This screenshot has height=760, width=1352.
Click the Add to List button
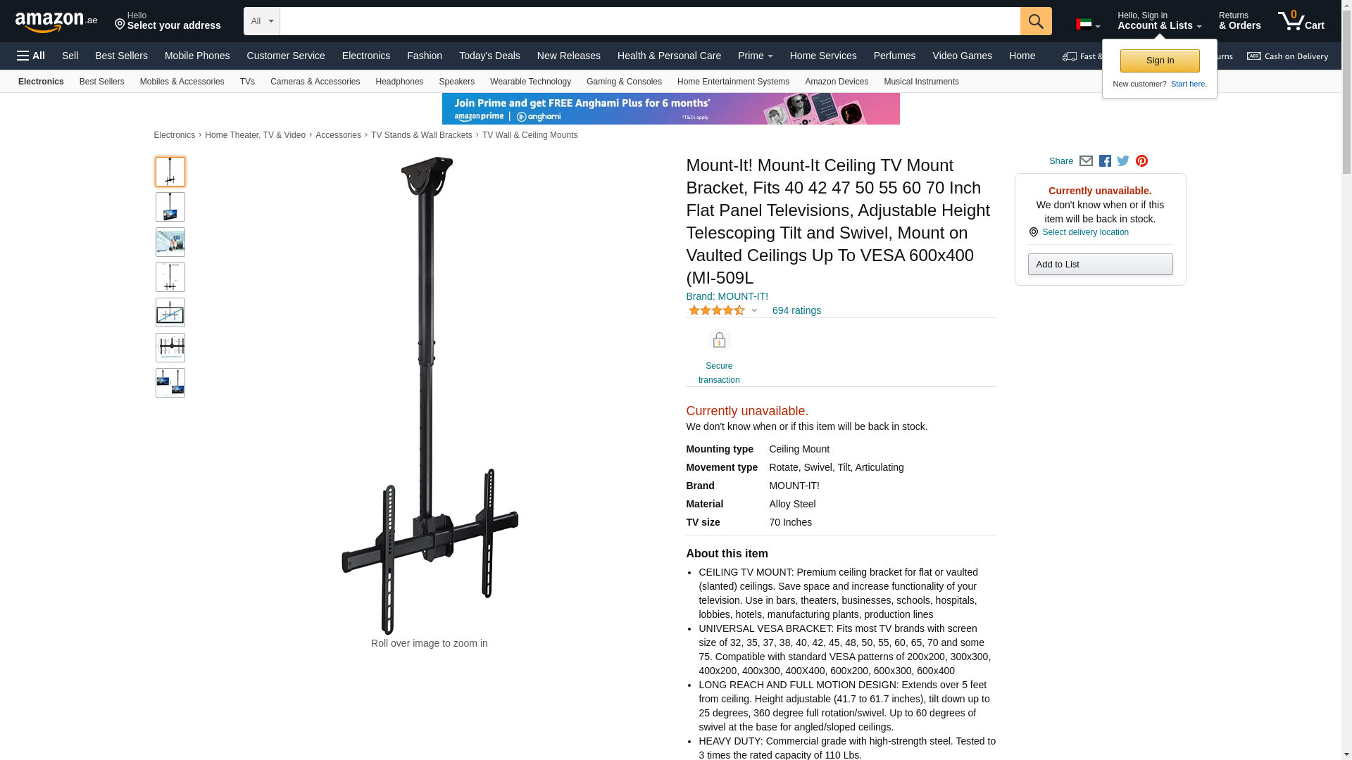(x=1100, y=265)
